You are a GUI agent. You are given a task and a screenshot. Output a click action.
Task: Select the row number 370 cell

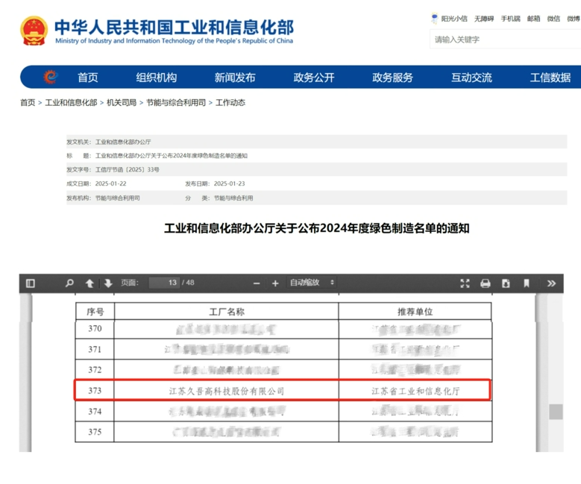[95, 329]
